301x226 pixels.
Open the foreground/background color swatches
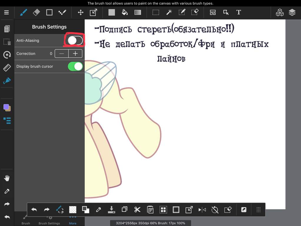pos(7,108)
